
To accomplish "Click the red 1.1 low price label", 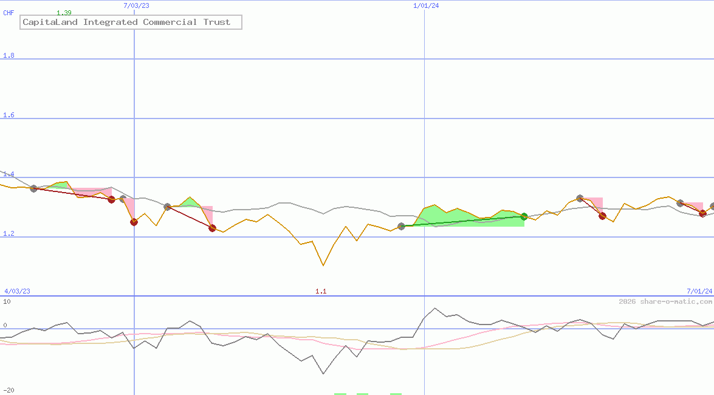I will (321, 291).
